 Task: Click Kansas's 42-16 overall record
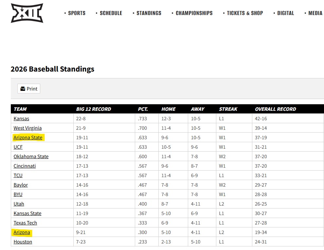(x=261, y=119)
